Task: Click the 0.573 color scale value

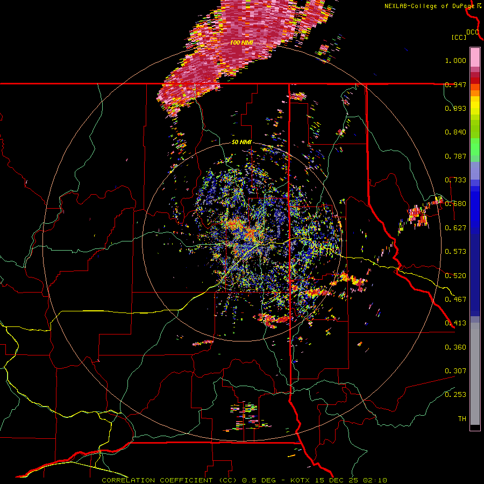Action: tap(455, 252)
